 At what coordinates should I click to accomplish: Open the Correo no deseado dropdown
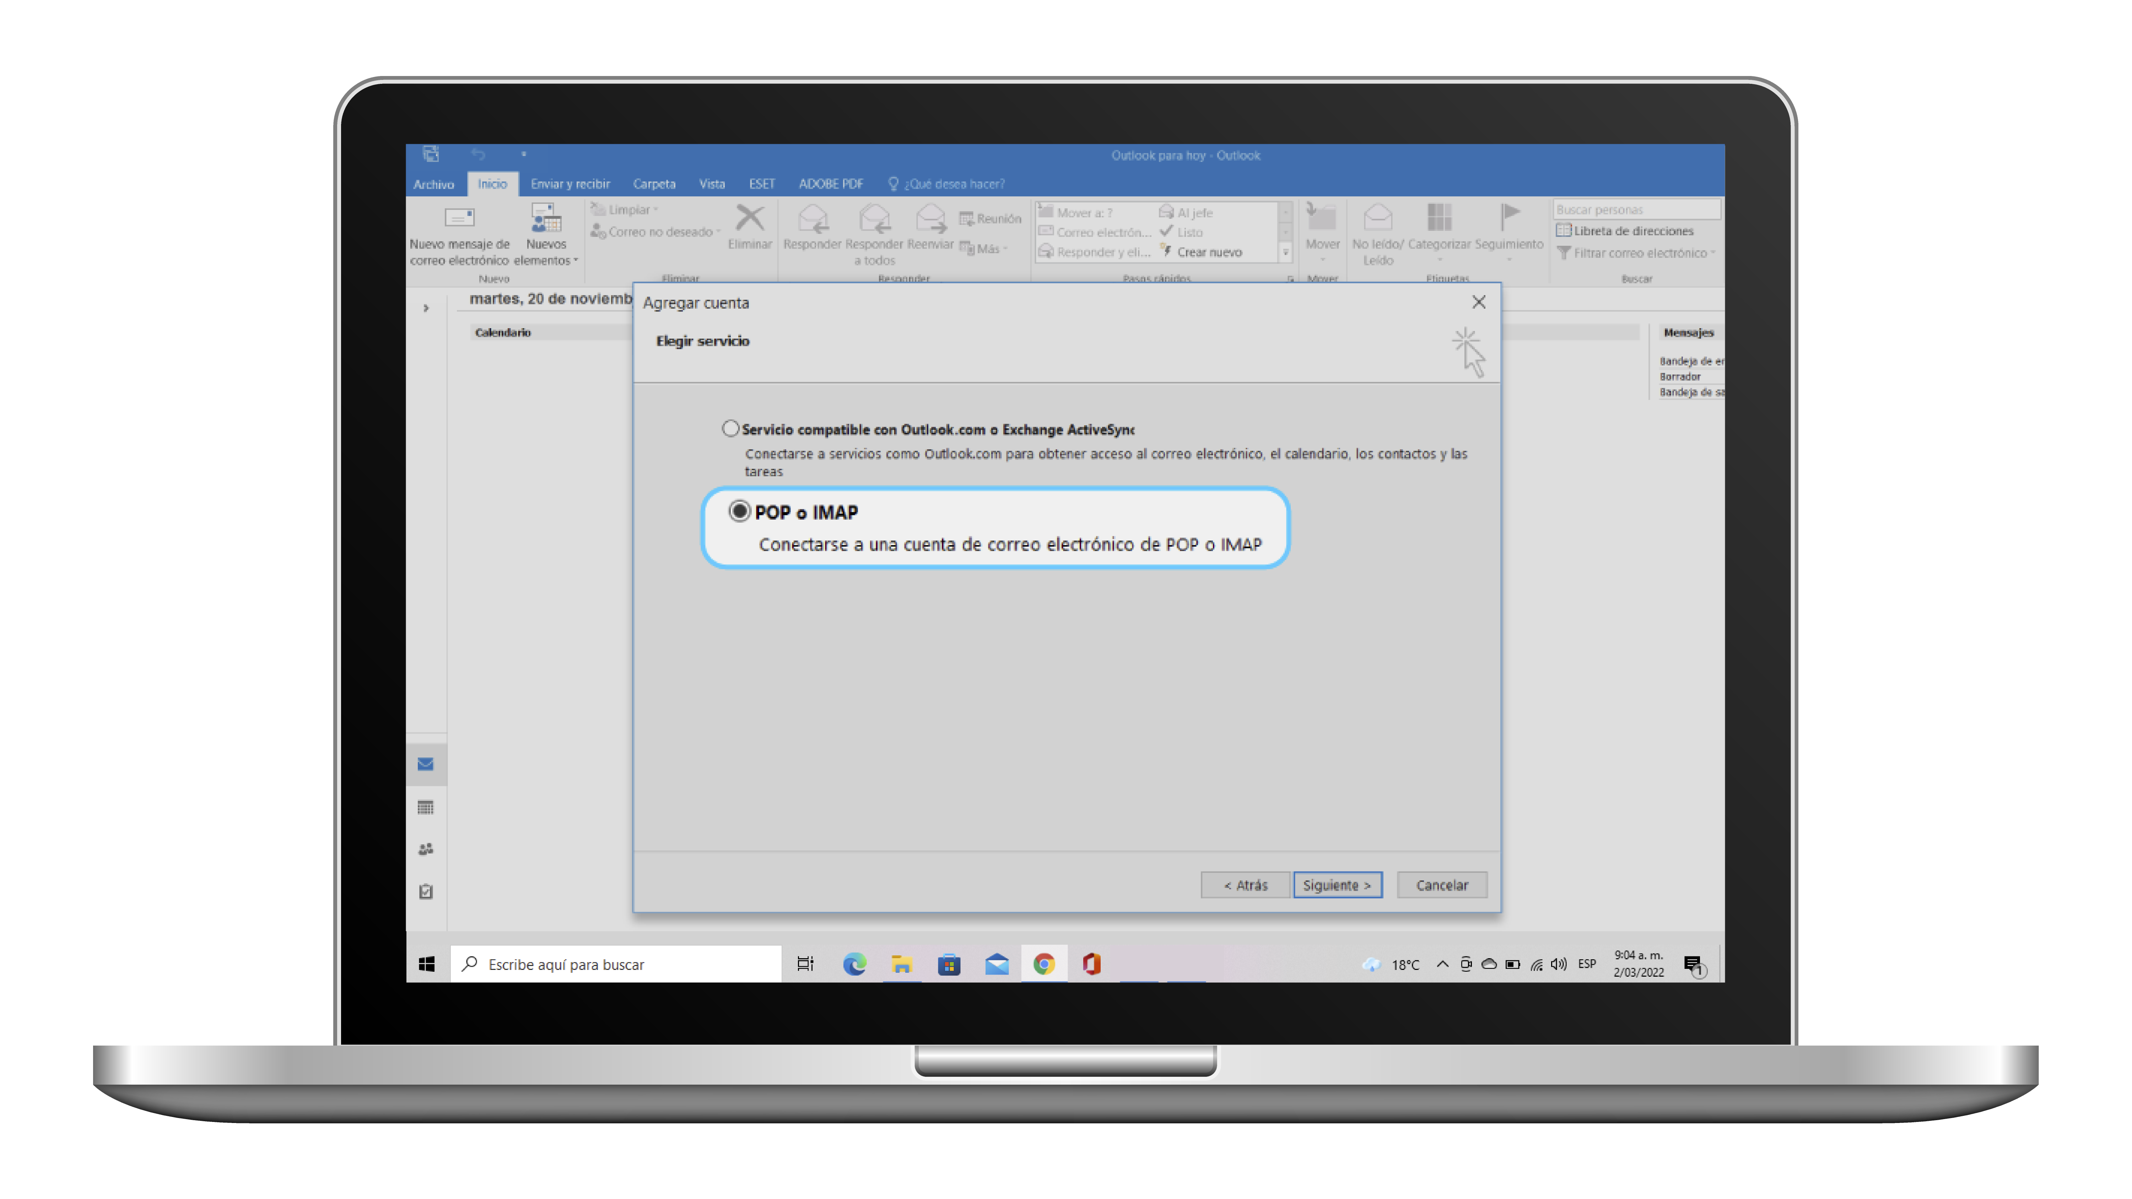pyautogui.click(x=655, y=232)
